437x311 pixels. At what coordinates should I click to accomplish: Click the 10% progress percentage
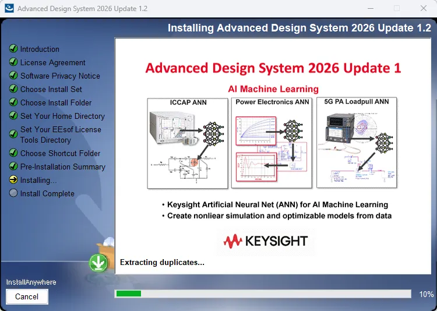427,294
